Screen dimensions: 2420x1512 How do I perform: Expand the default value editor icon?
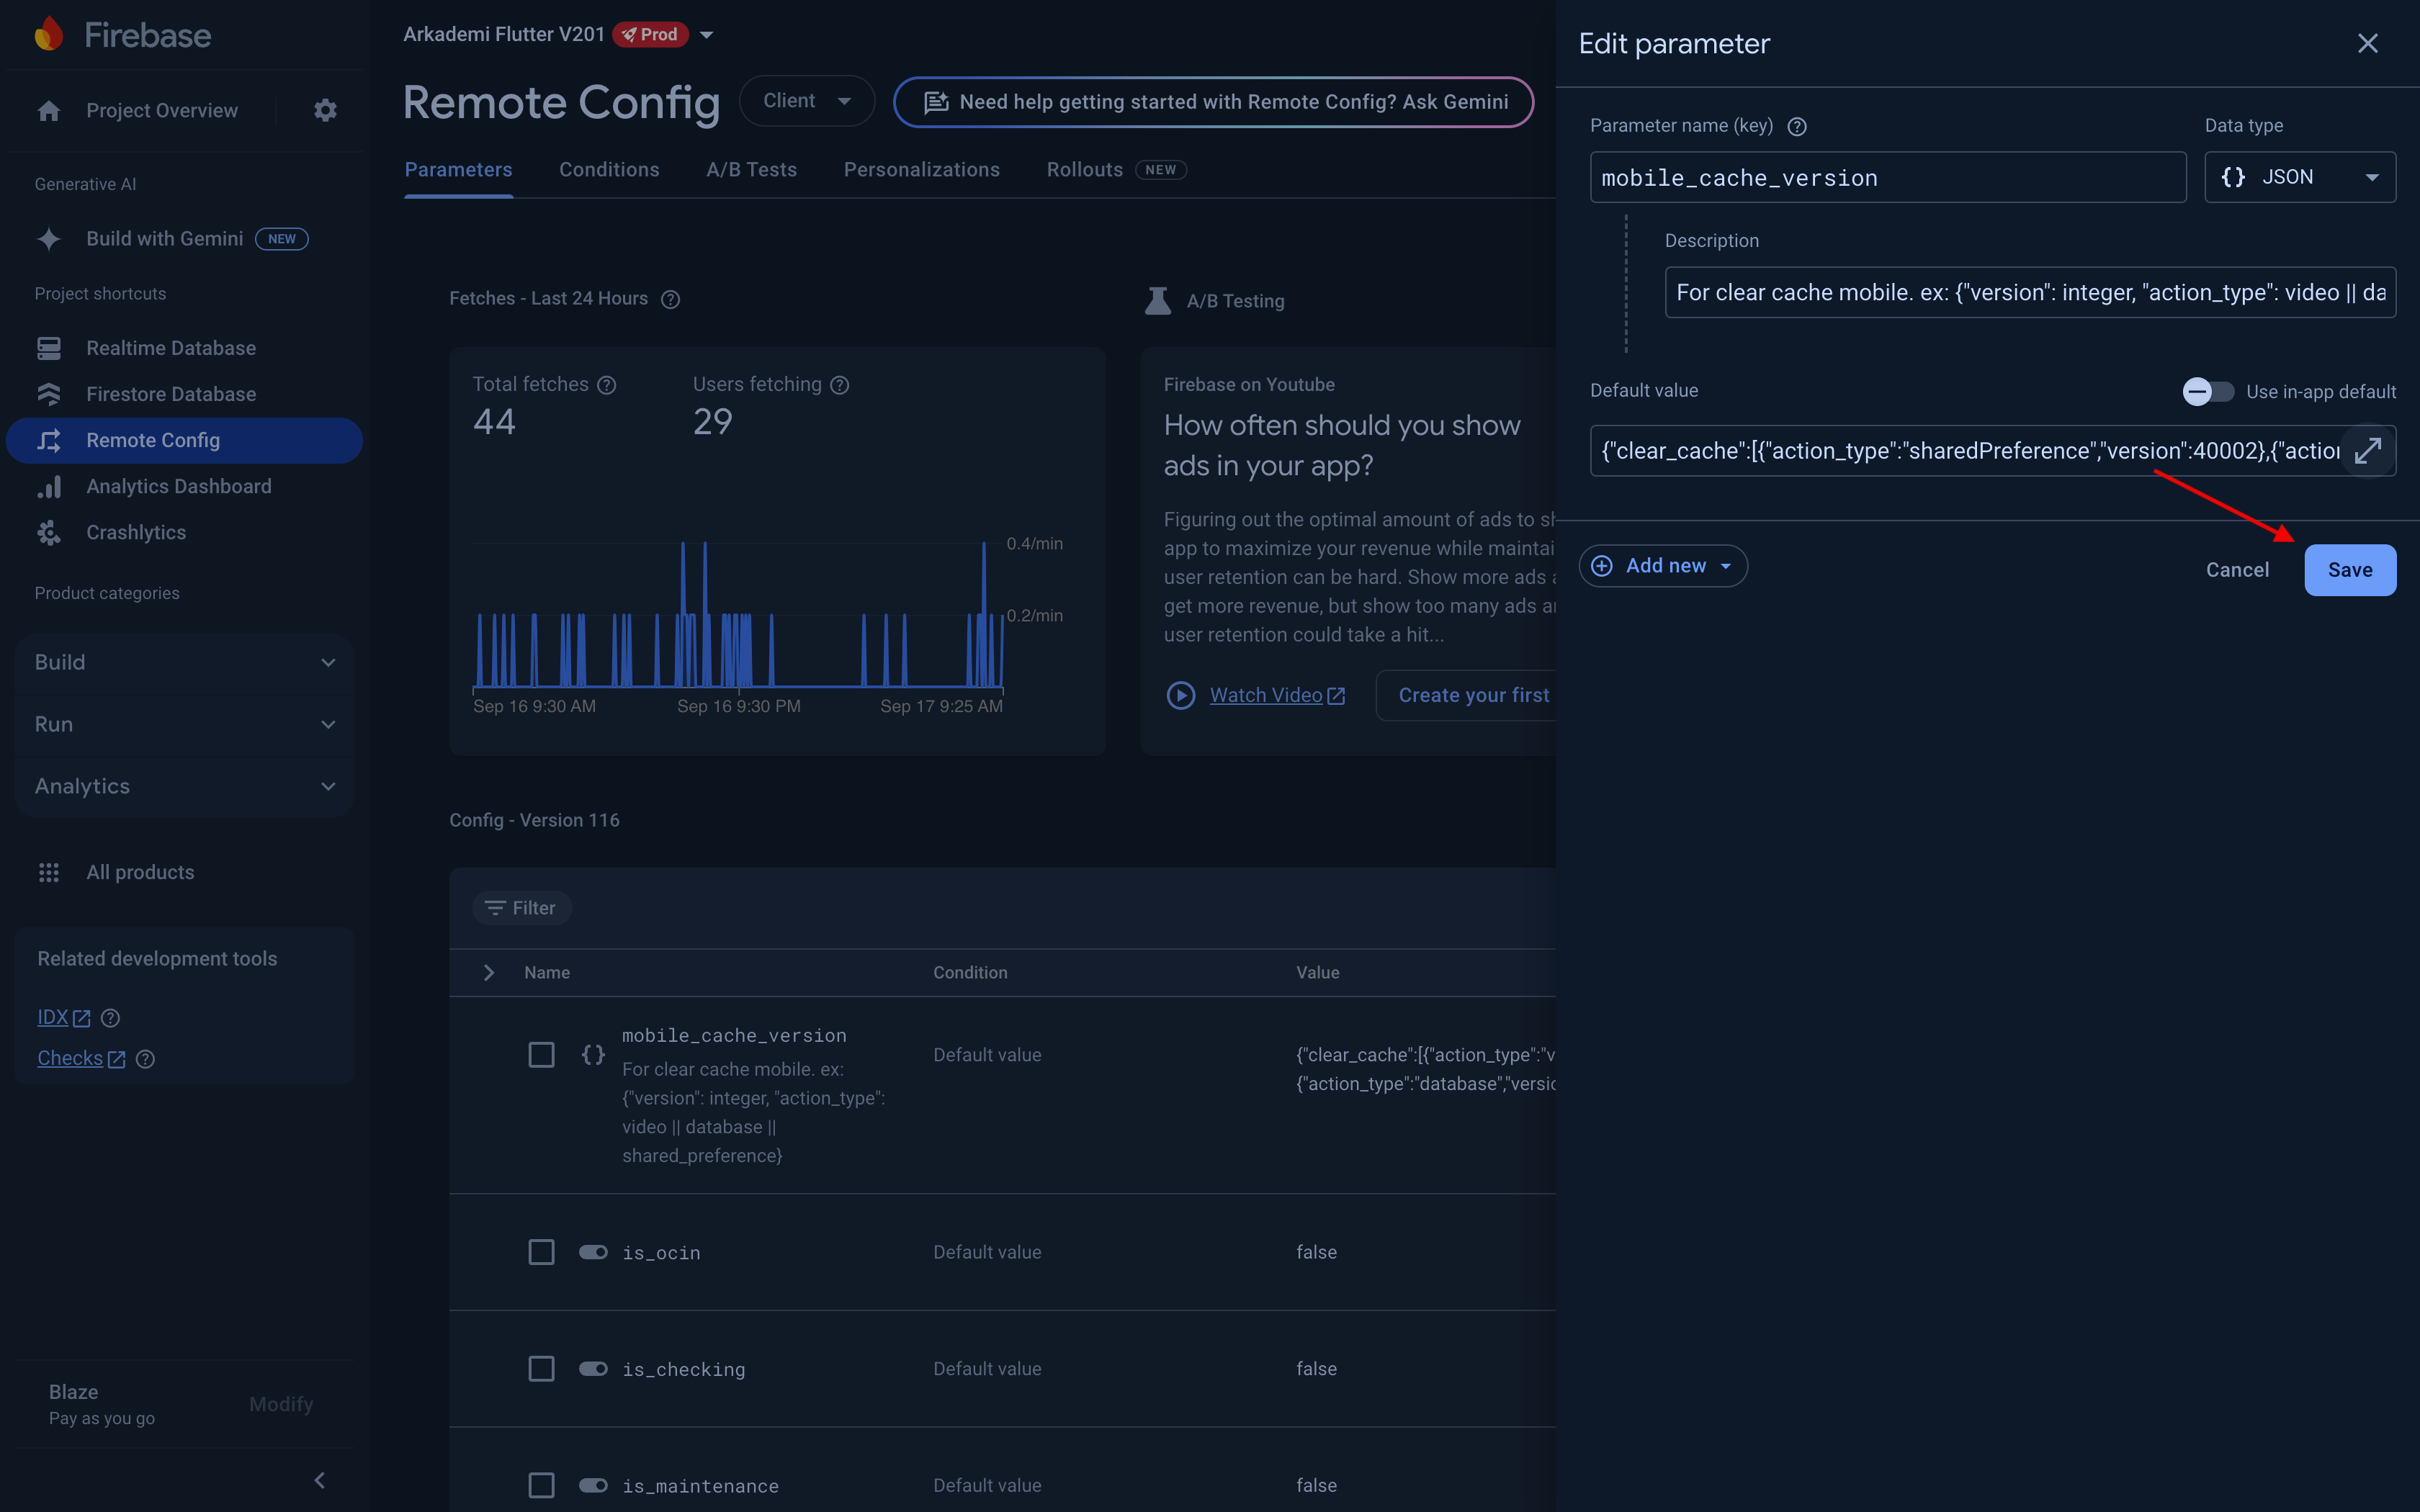point(2367,451)
